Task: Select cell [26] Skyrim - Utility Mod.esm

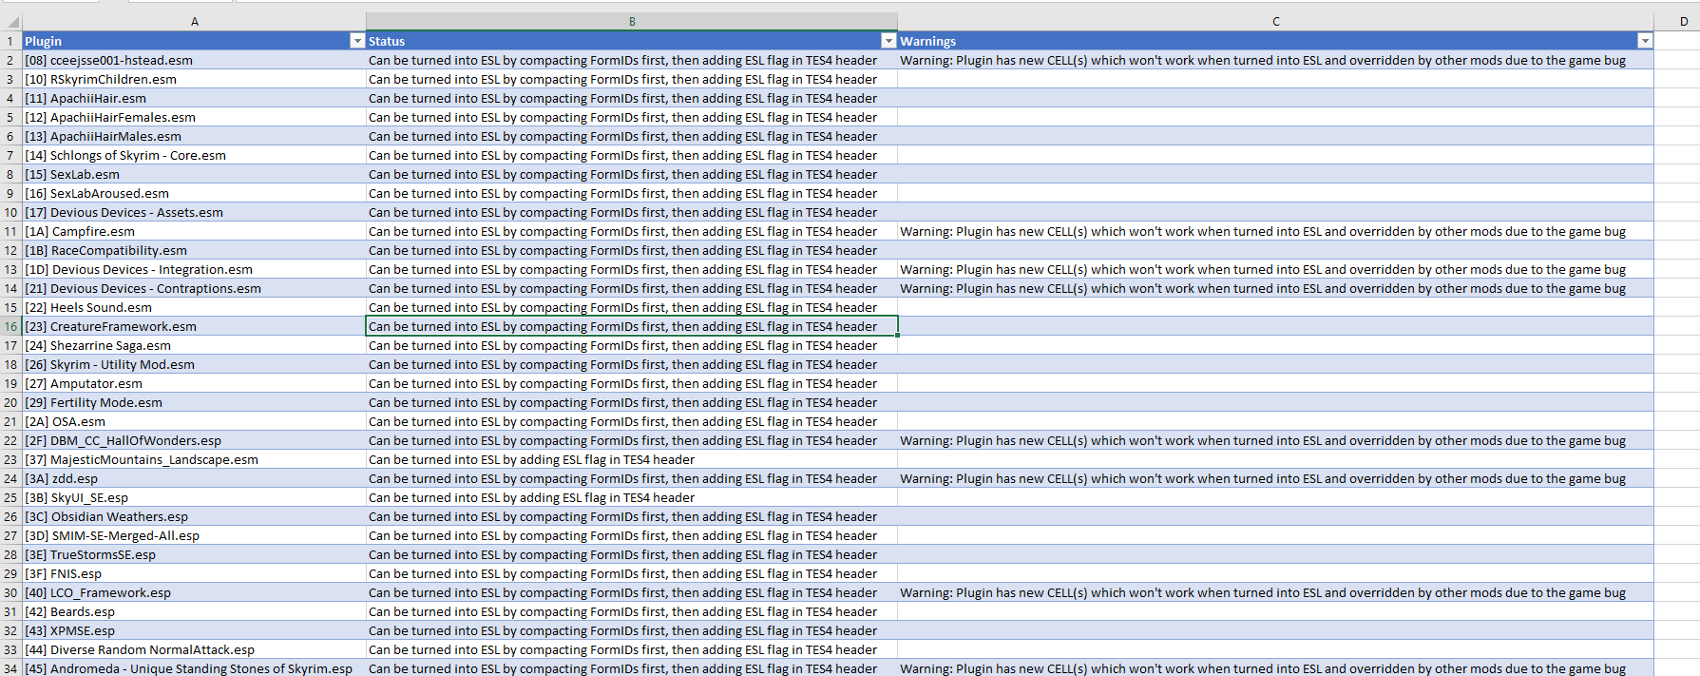Action: 194,364
